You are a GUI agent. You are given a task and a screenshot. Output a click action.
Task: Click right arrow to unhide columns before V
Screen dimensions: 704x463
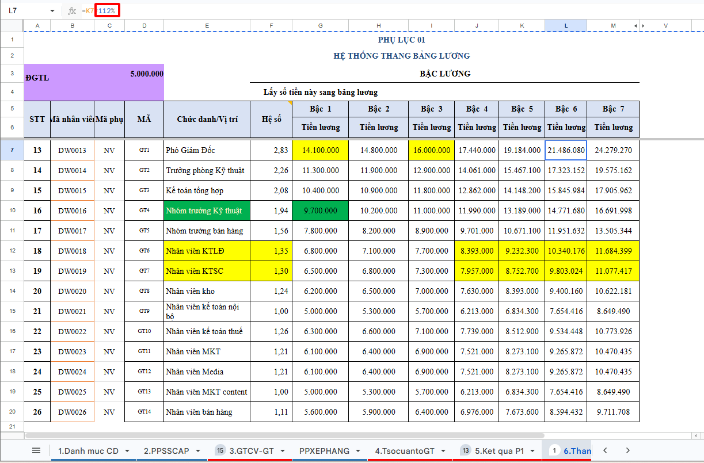pyautogui.click(x=643, y=26)
